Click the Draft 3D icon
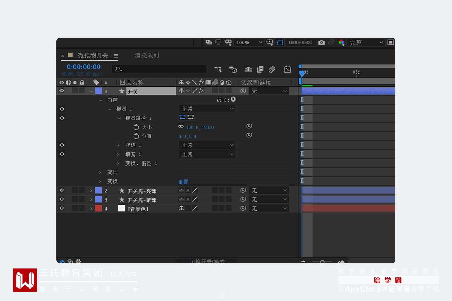 point(233,70)
